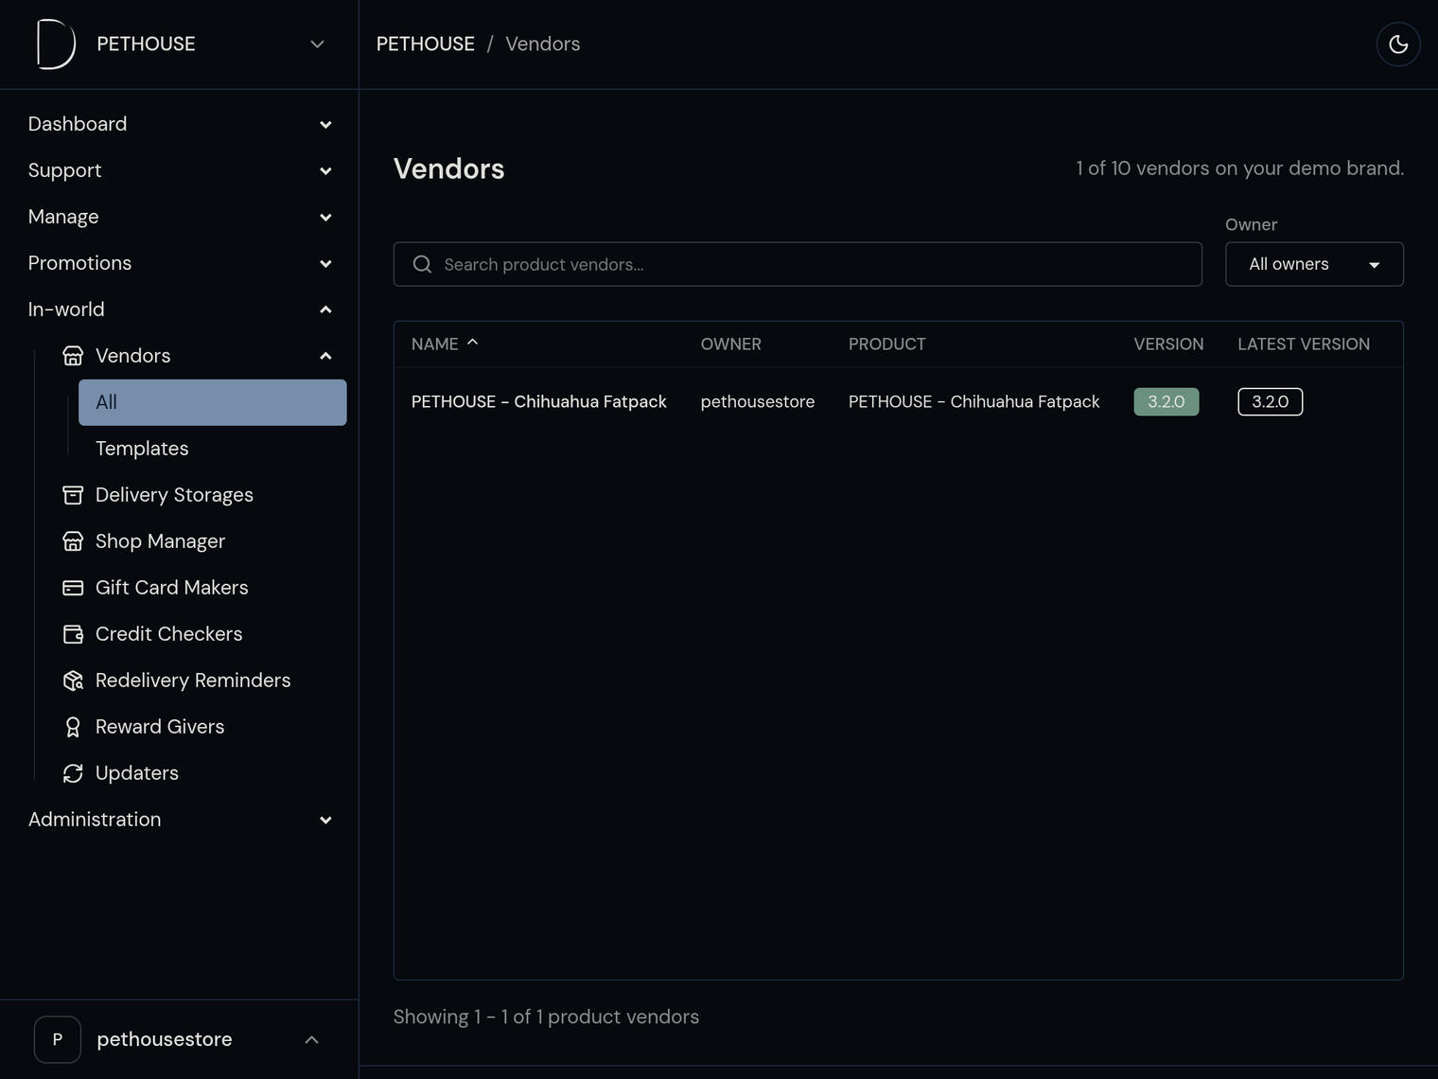Open the pethousestore account menu
This screenshot has height=1079, width=1438.
pyautogui.click(x=180, y=1039)
